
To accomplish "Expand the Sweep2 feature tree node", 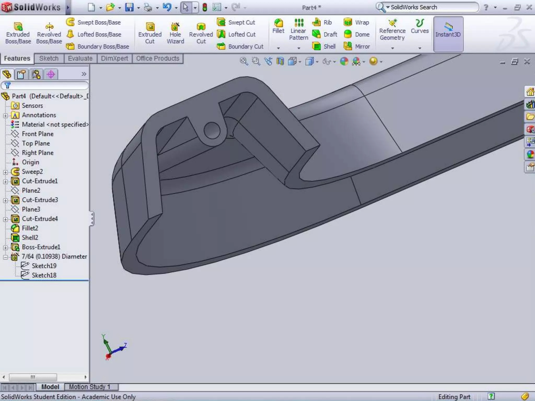I will pos(5,172).
